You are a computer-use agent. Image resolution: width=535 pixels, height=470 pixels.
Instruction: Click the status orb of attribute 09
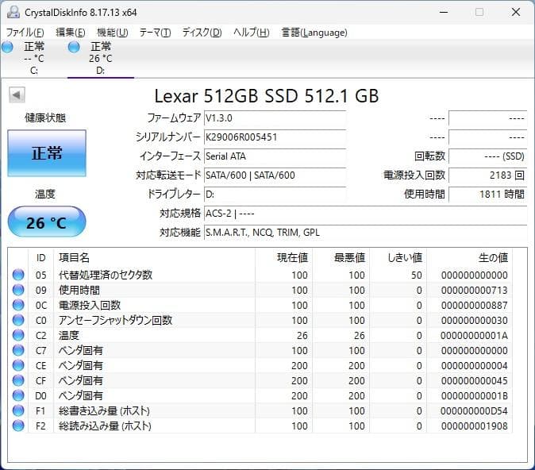[x=18, y=290]
